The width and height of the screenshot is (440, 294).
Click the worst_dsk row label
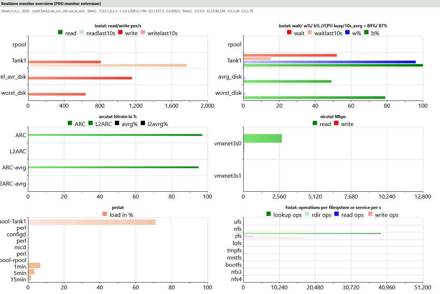point(14,93)
